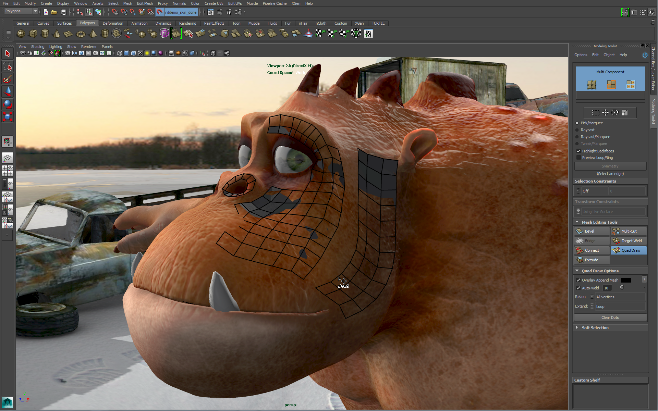Pick the Paint Selection tool in toolbox
658x411 pixels.
8,79
